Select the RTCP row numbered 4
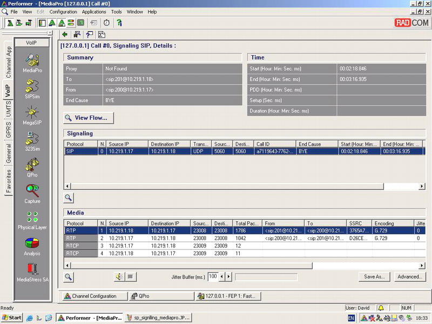Image resolution: width=432 pixels, height=324 pixels. pyautogui.click(x=245, y=253)
